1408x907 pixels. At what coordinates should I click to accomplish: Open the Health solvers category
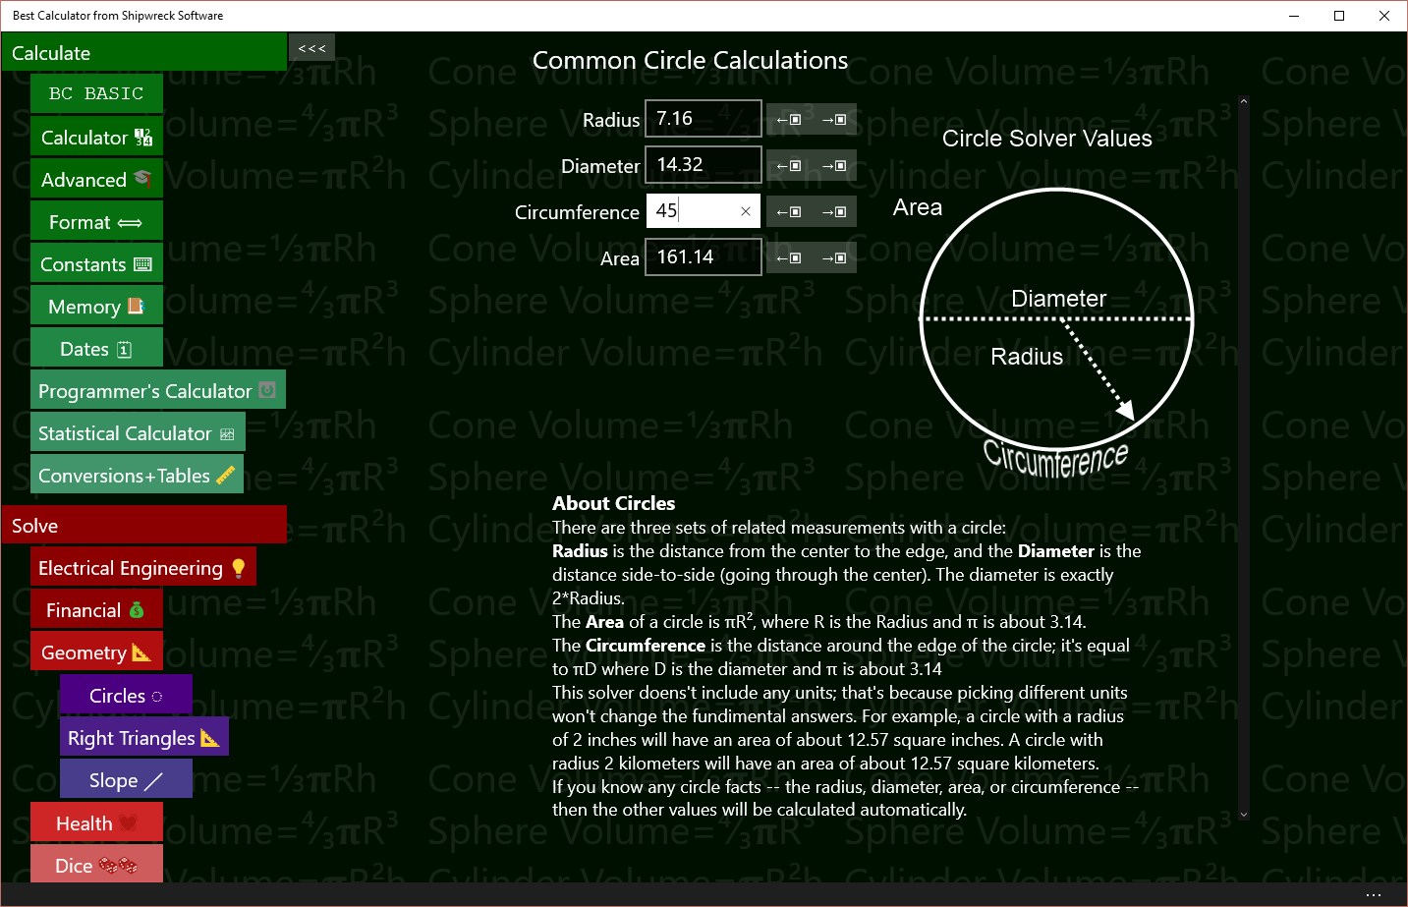95,822
